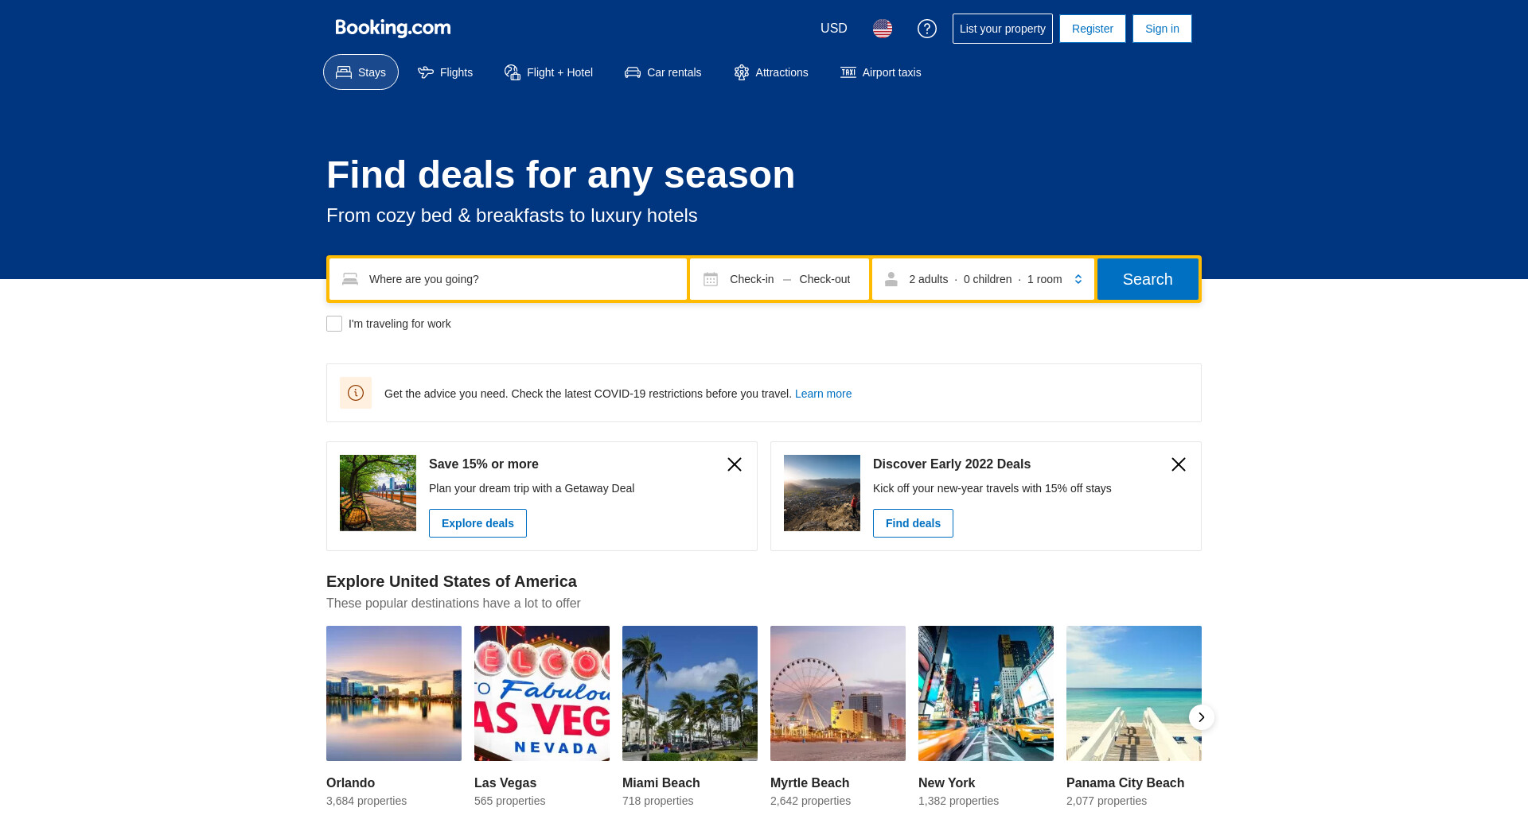Dismiss the Save 15% or more card
1528x827 pixels.
coord(734,464)
